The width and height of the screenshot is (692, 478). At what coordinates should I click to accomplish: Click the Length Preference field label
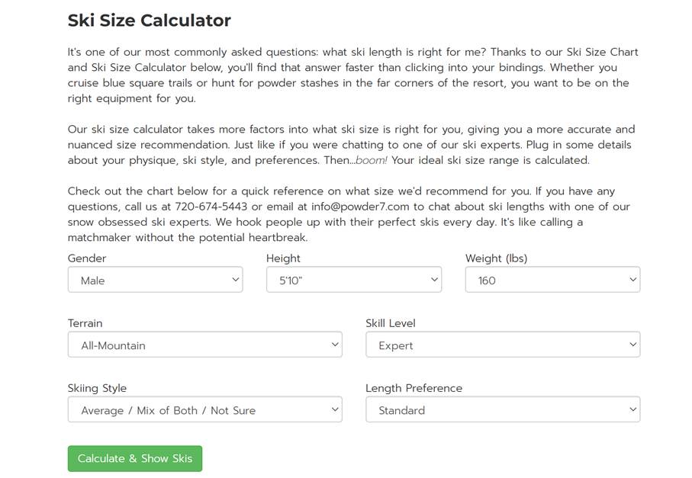tap(414, 388)
